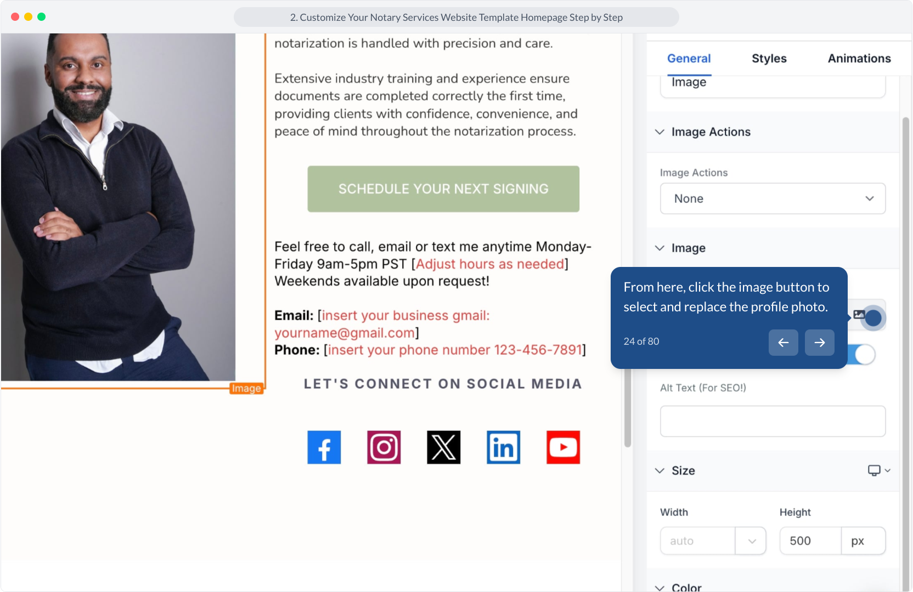Open the Image Actions None dropdown
This screenshot has width=913, height=592.
pyautogui.click(x=773, y=198)
